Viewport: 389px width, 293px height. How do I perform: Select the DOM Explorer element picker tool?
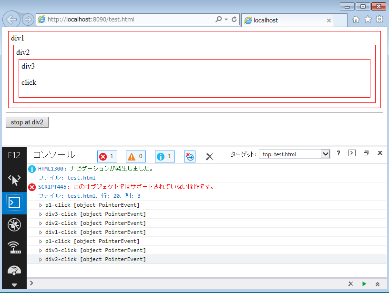pos(14,180)
